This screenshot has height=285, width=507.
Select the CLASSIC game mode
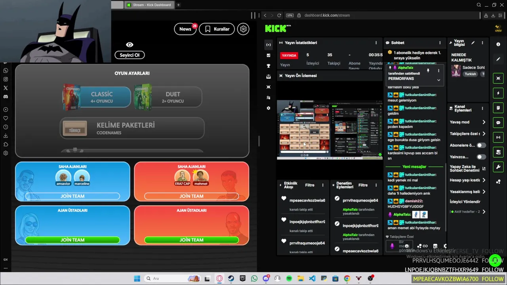[x=97, y=97]
